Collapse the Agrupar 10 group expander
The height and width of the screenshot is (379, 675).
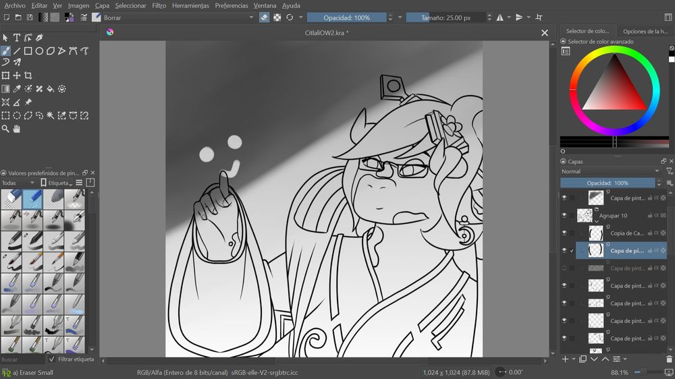coord(597,221)
